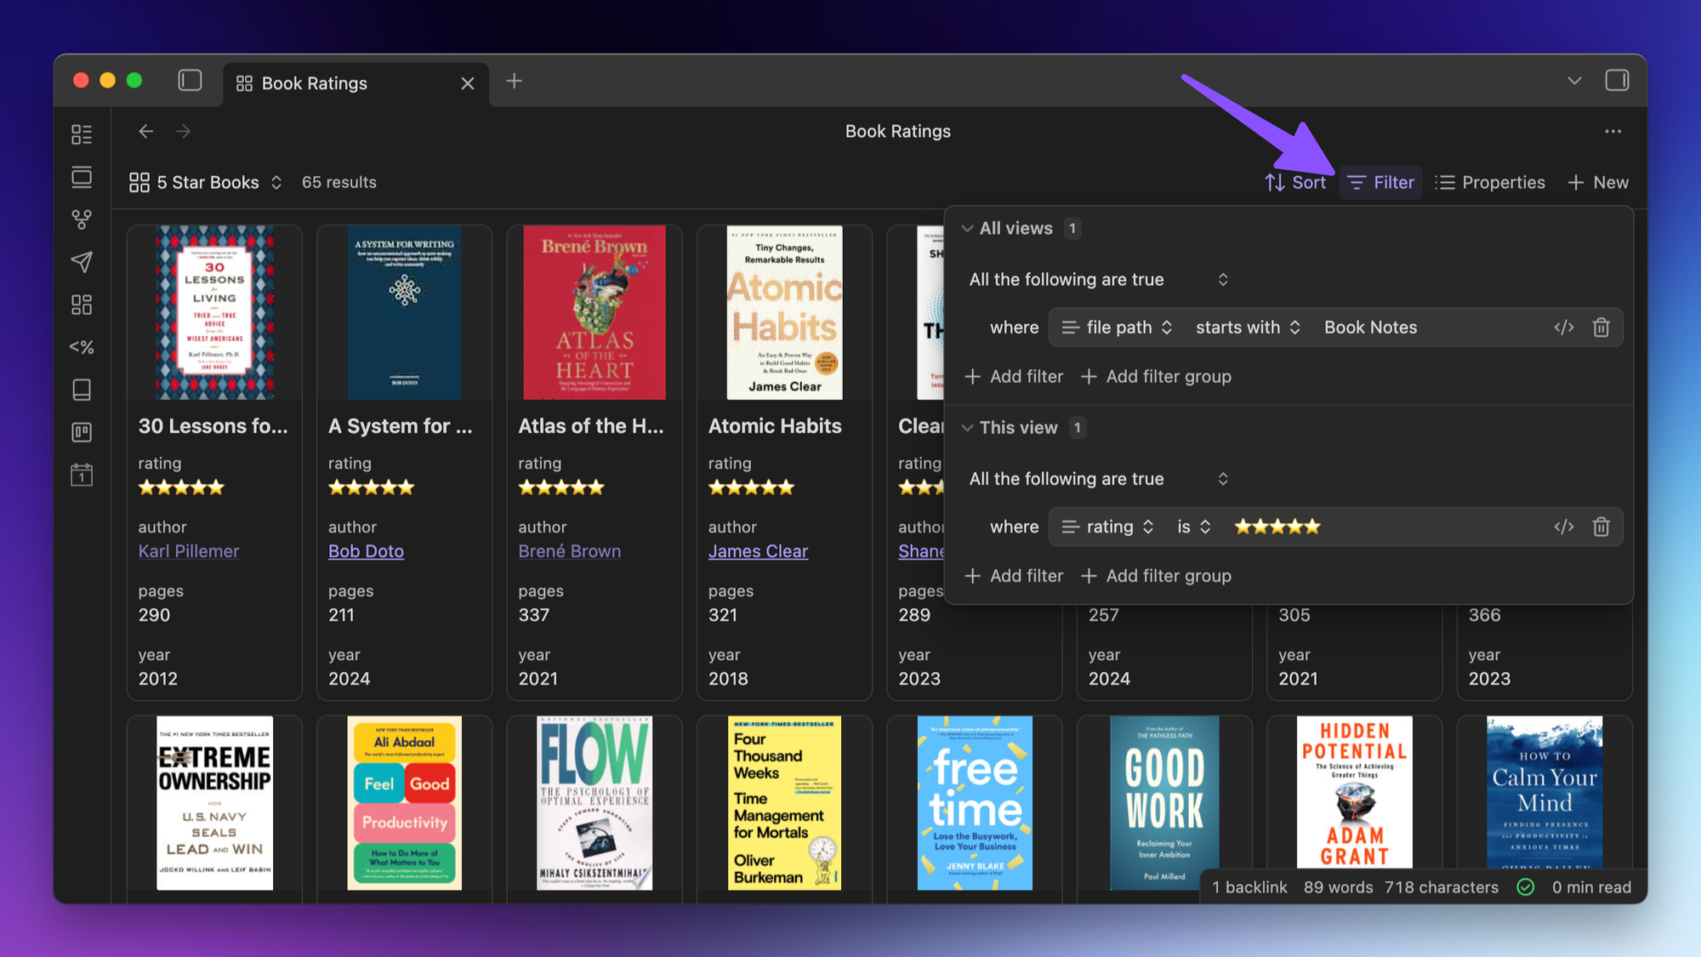The width and height of the screenshot is (1701, 957).
Task: Open the 'starts with' operator dropdown
Action: click(x=1248, y=328)
